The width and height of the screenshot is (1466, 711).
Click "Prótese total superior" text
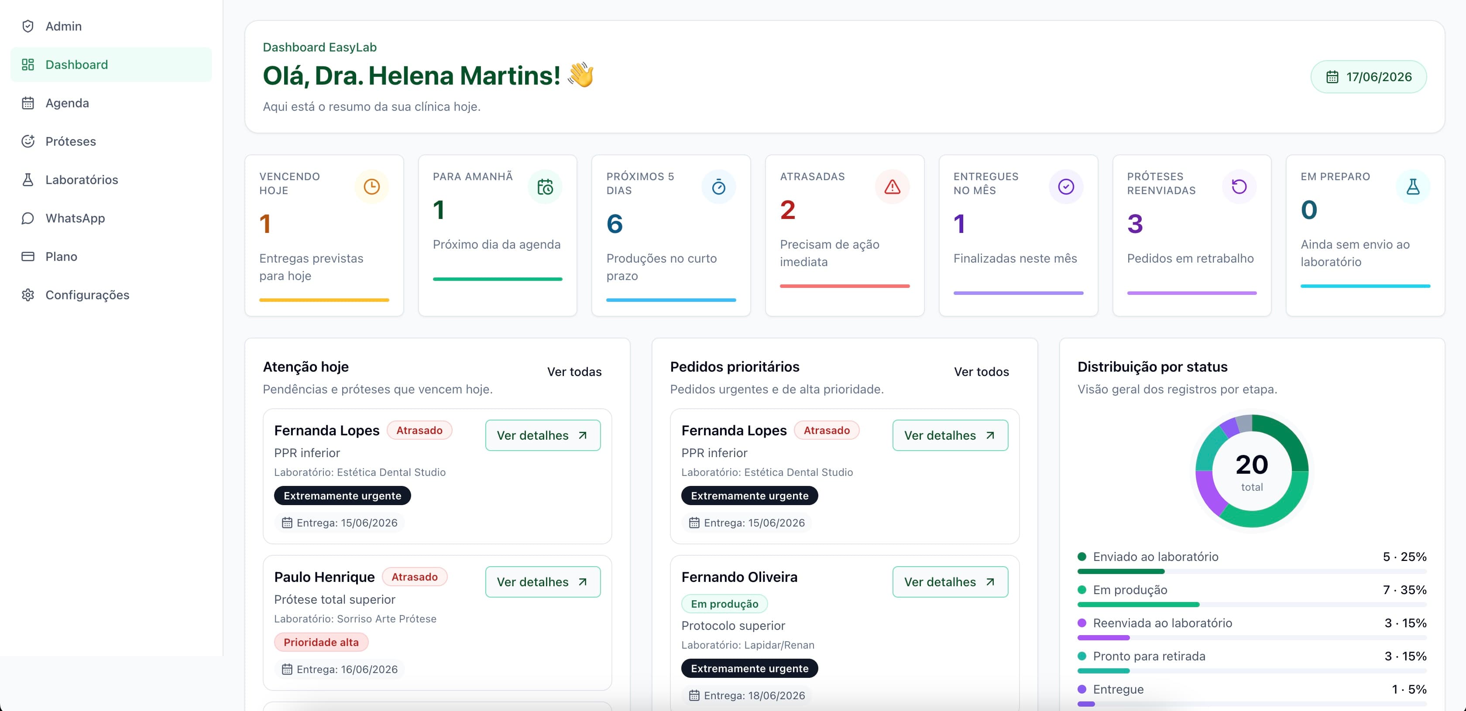click(x=335, y=599)
